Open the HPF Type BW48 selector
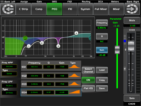The width and height of the screenshot is (141, 106). pos(9,74)
